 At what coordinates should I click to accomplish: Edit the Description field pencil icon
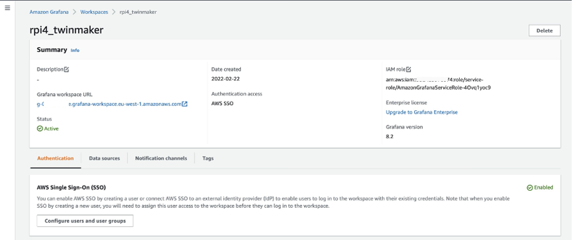tap(66, 69)
